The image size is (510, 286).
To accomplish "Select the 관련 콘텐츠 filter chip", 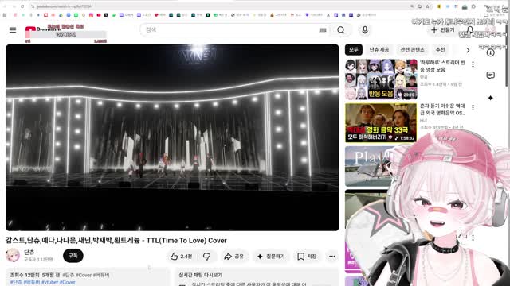I will point(412,50).
